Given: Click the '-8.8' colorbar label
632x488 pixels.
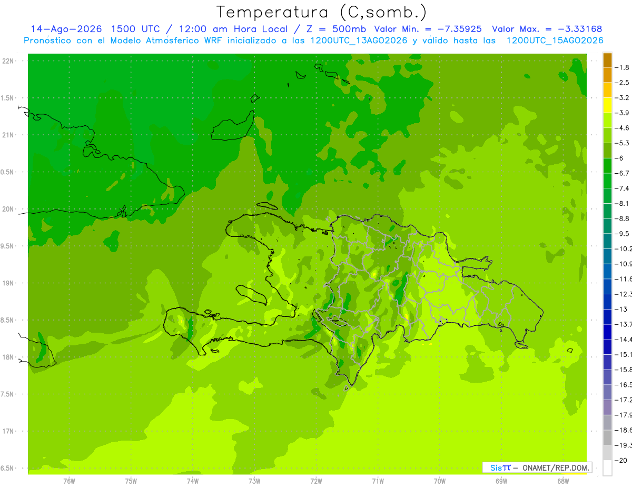Looking at the screenshot, I should click(x=623, y=218).
